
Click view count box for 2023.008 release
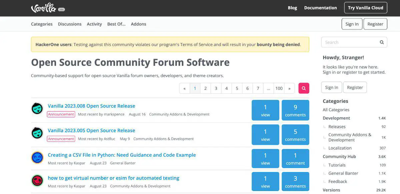coord(265,110)
